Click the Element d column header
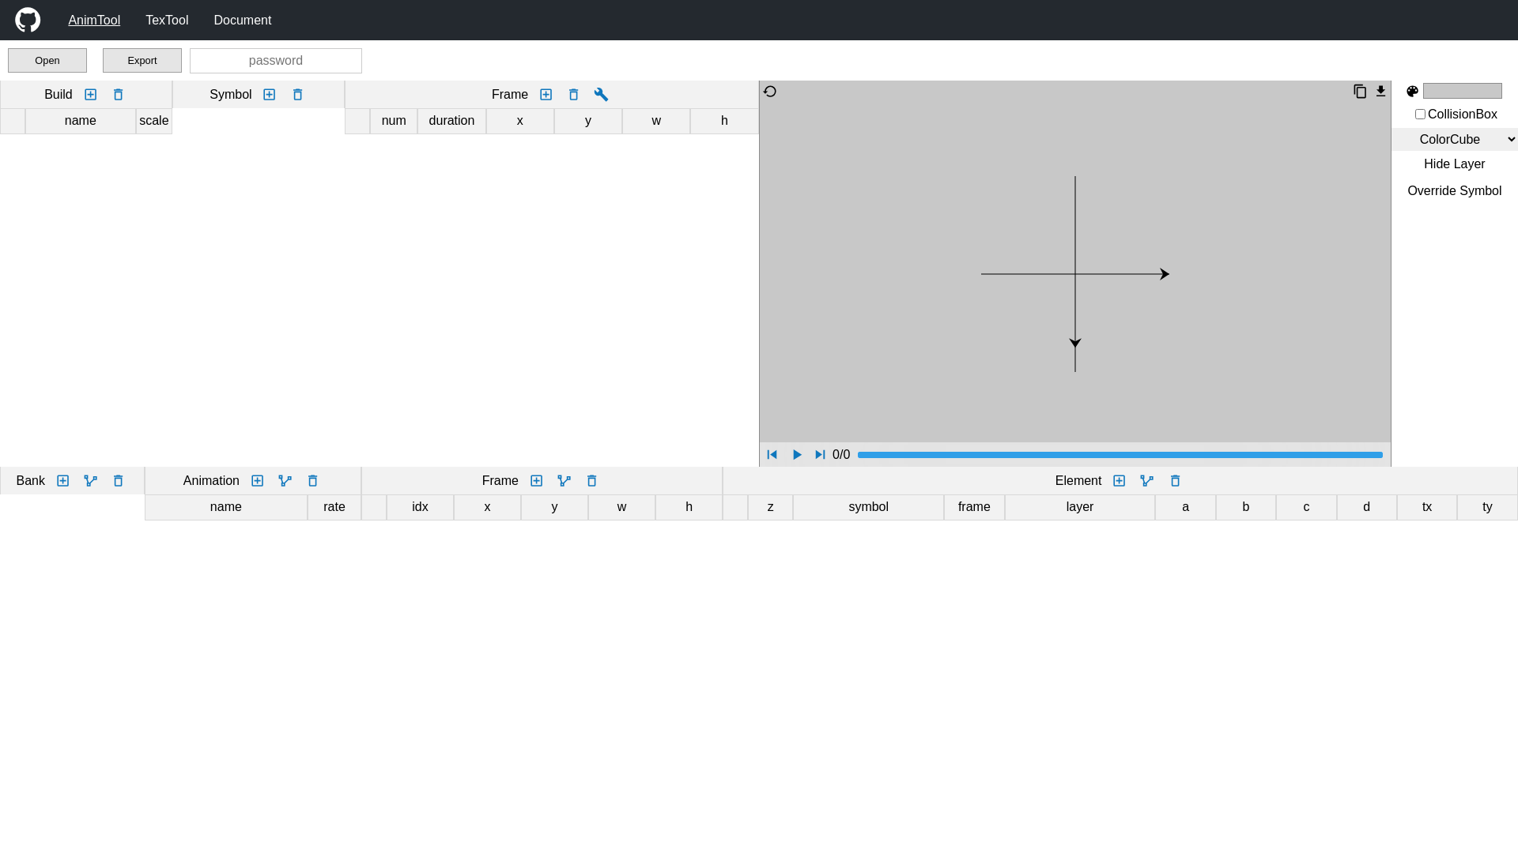1518x853 pixels. (x=1366, y=507)
